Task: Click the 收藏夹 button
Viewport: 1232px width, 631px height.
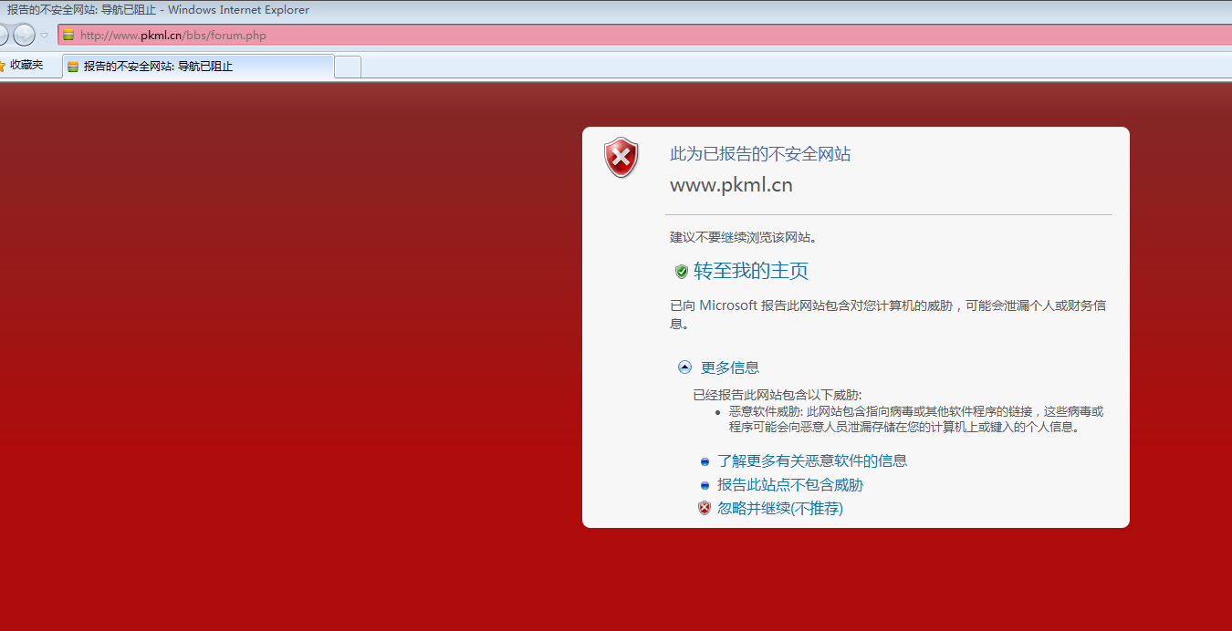Action: 26,65
